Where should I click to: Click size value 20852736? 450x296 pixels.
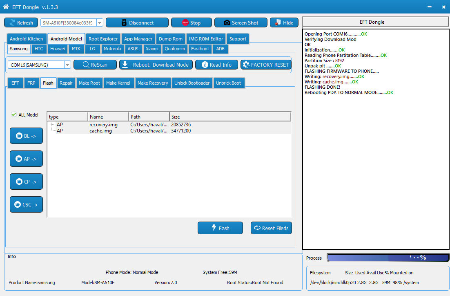click(x=181, y=125)
